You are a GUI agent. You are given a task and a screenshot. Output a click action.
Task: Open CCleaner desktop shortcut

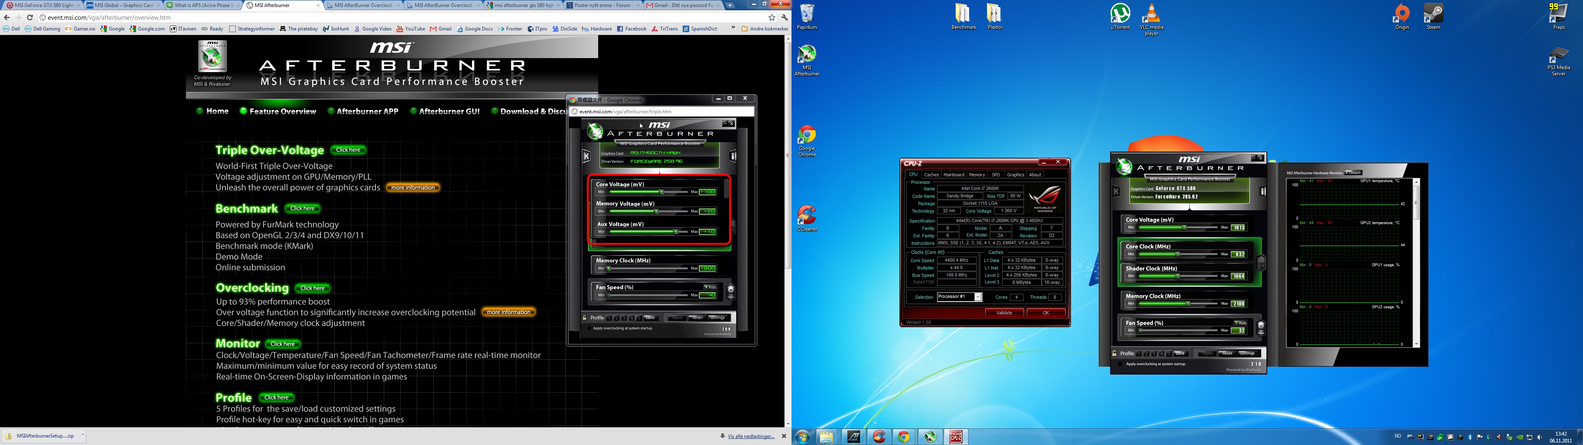click(807, 218)
